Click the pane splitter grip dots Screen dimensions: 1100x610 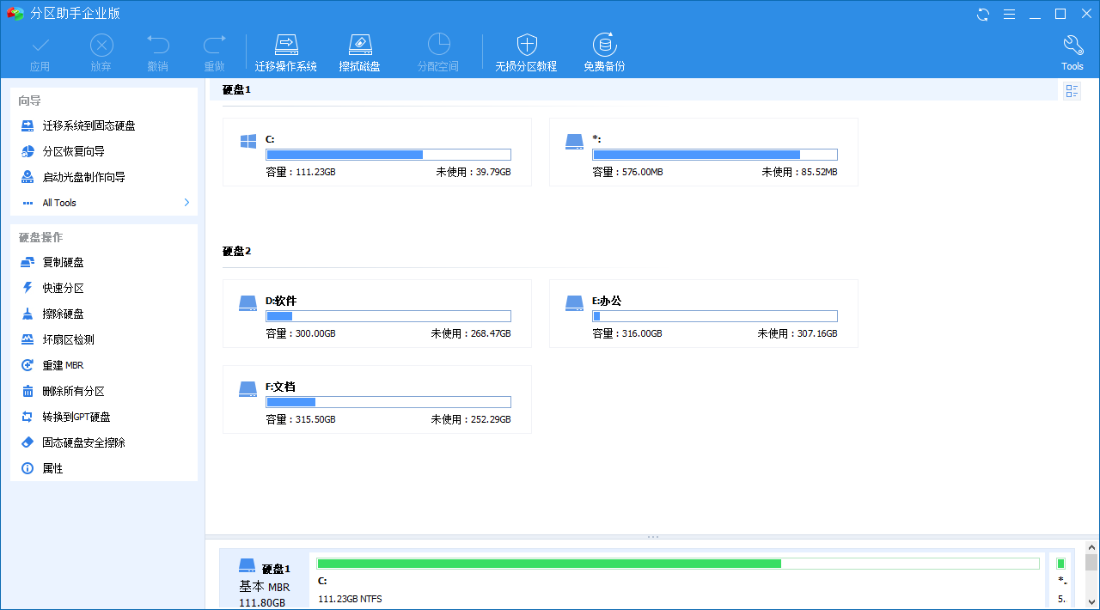pos(652,537)
